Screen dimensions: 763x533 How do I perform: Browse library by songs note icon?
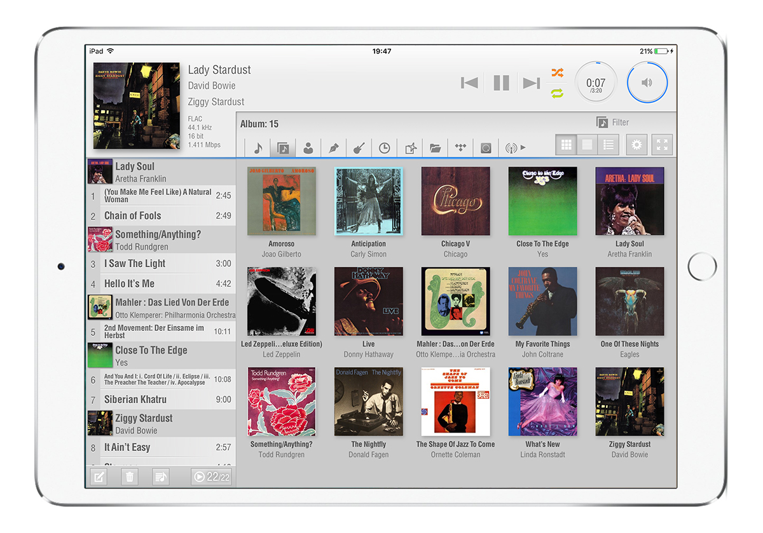[258, 148]
